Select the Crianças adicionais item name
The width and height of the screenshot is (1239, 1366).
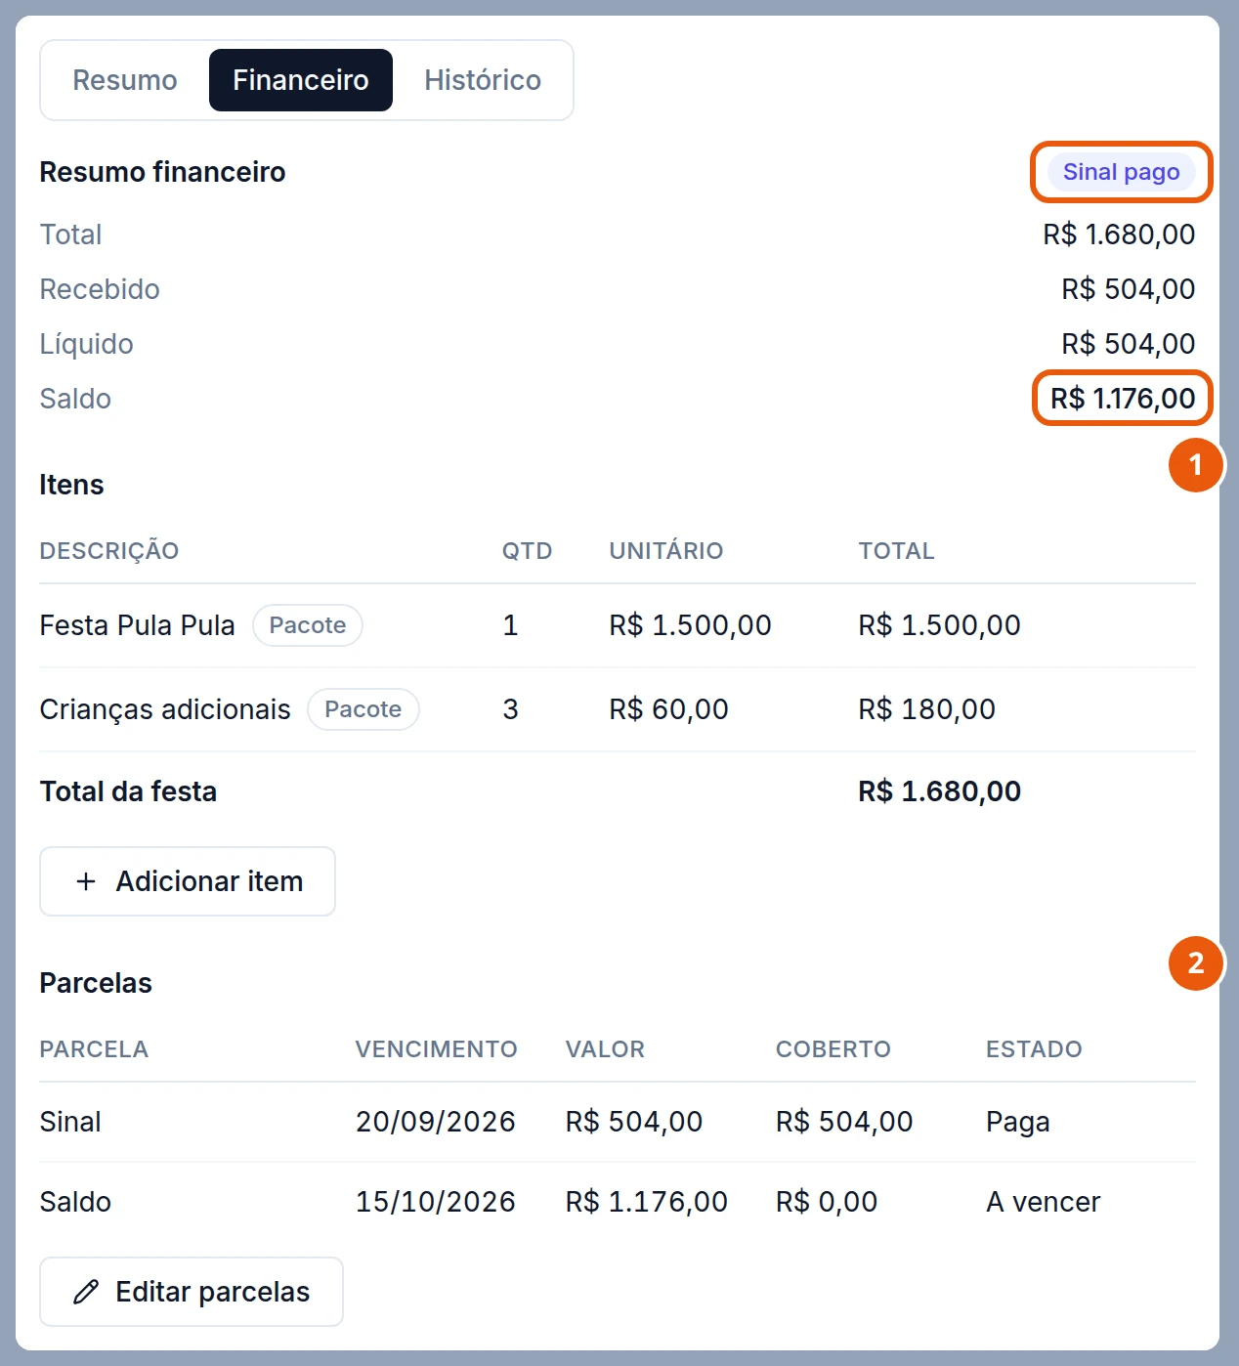click(165, 709)
